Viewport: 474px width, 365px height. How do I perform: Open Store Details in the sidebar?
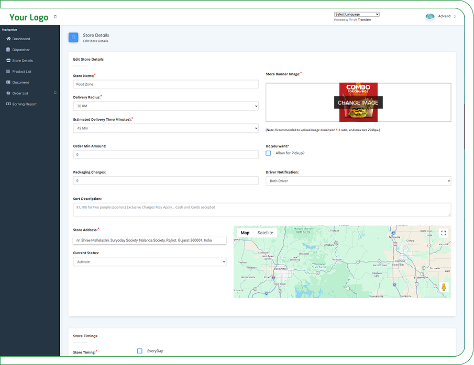[23, 61]
